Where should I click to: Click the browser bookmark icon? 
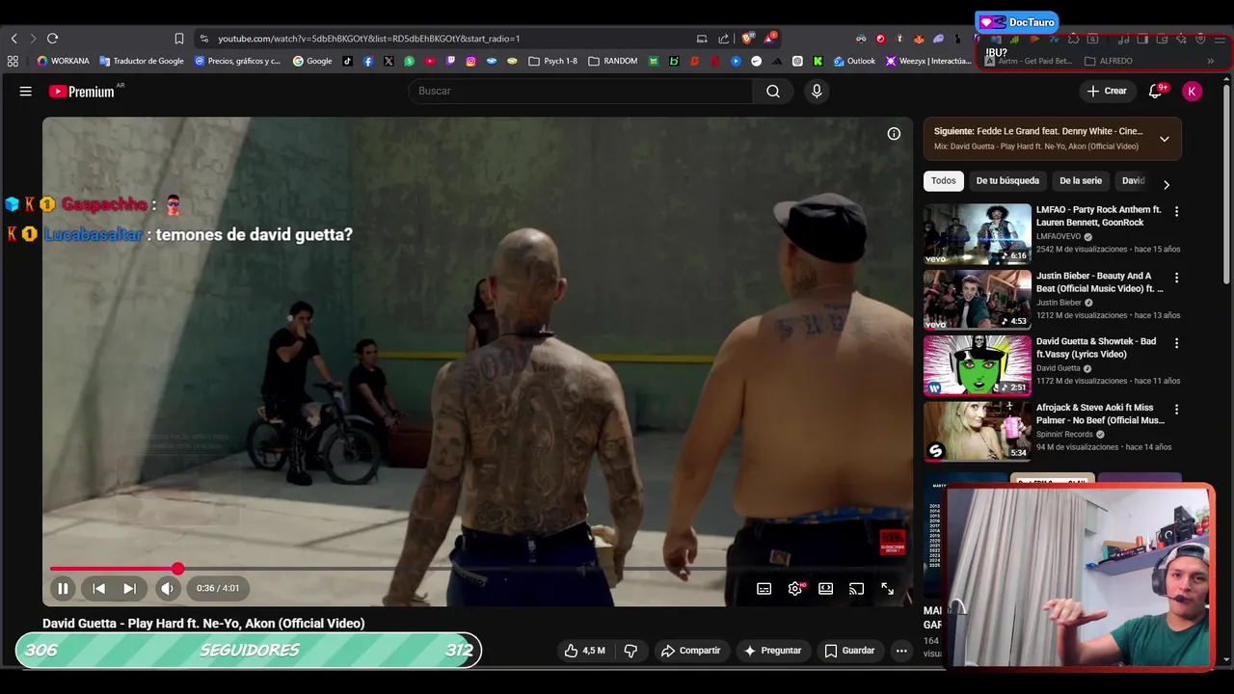179,39
